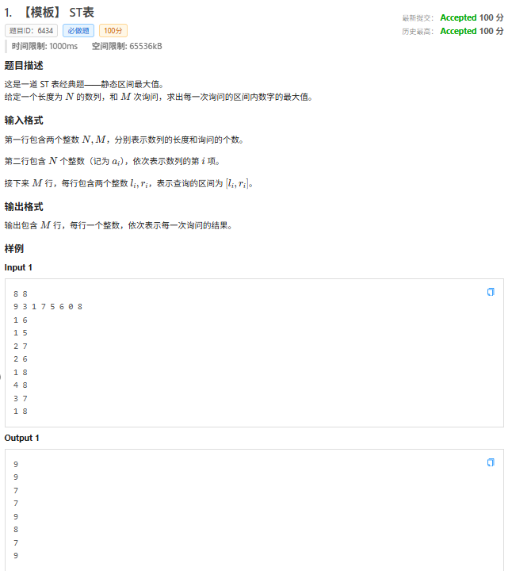The height and width of the screenshot is (571, 512).
Task: Click the last query line in Input 1
Action: point(21,411)
